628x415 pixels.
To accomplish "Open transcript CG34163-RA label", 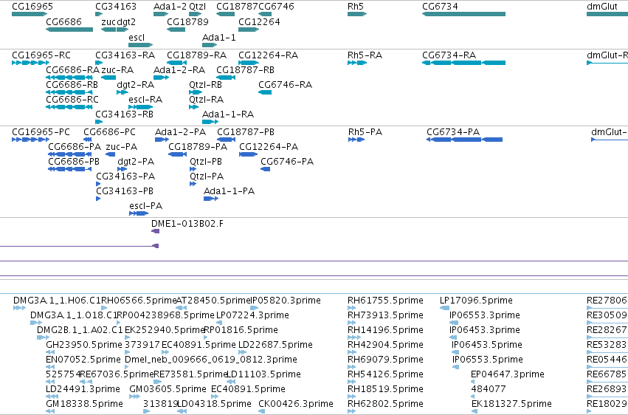I will click(125, 55).
